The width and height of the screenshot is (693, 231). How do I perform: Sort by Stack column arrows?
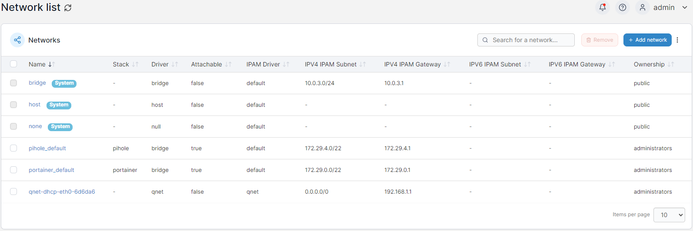point(135,64)
